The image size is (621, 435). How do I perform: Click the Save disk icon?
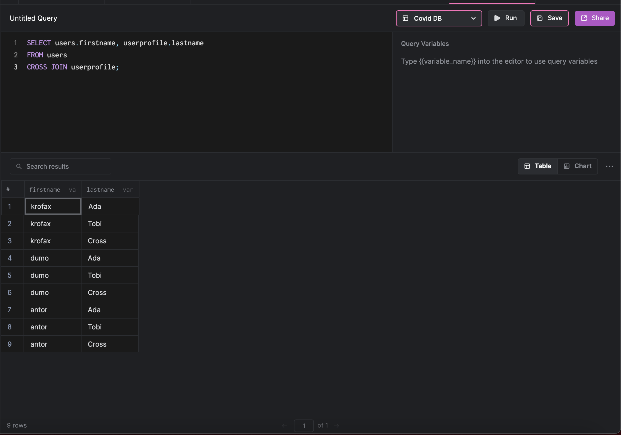(540, 18)
